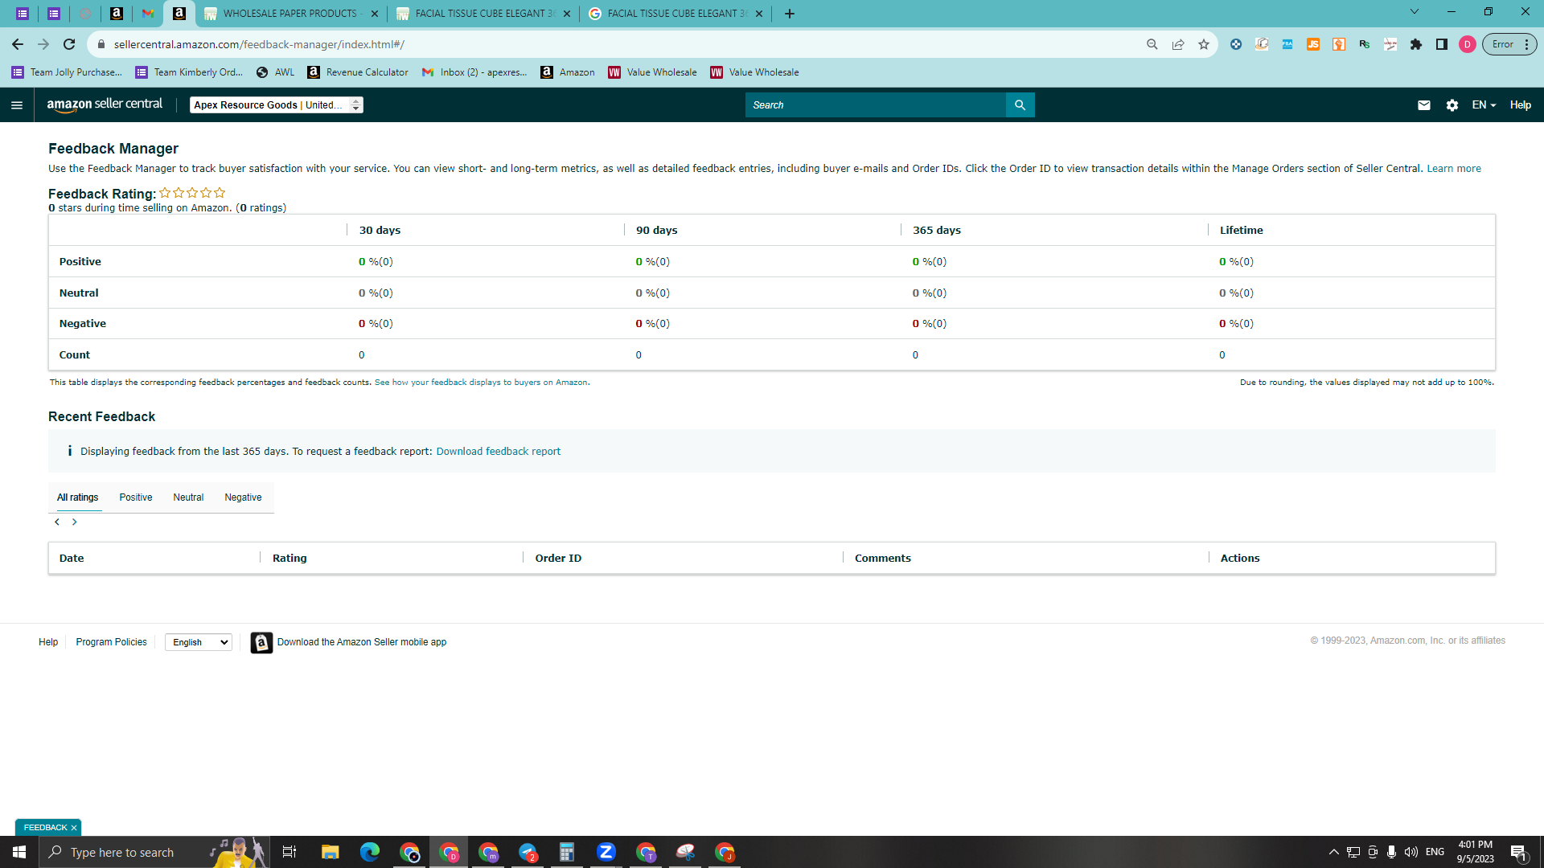Click Download feedback report link
This screenshot has width=1544, height=868.
click(499, 452)
